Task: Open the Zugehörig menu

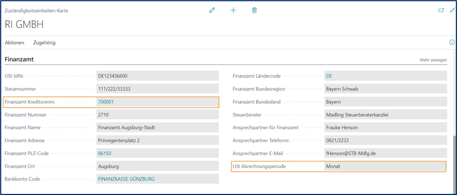Action: (44, 43)
